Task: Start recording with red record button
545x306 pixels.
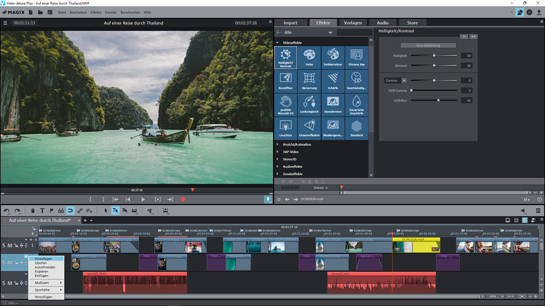Action: coord(183,199)
